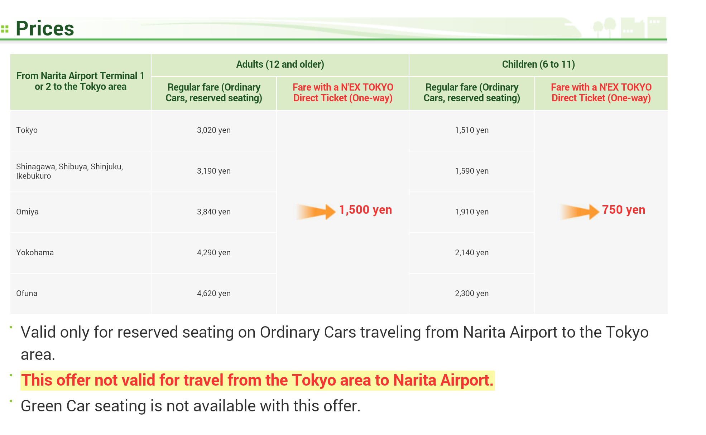Screen dimensions: 706x435
Task: Click the 3,020 yen adult Tokyo fare
Action: [x=213, y=130]
